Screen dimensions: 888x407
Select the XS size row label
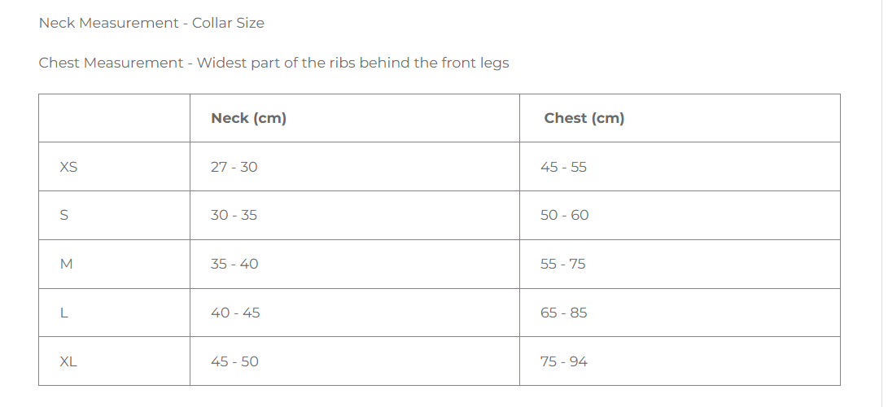pos(68,167)
